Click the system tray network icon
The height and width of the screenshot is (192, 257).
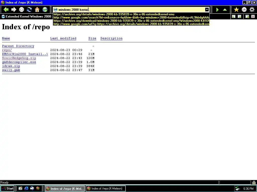(x=237, y=189)
